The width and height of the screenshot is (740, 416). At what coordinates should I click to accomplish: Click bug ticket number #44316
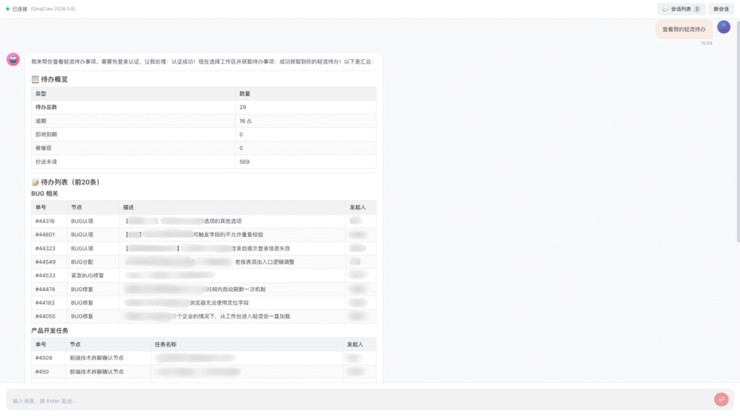pos(45,221)
